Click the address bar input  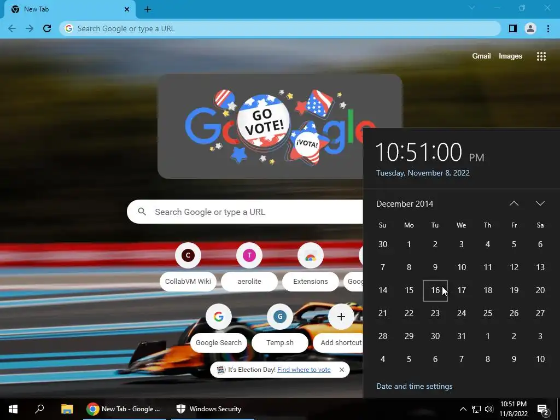[280, 28]
